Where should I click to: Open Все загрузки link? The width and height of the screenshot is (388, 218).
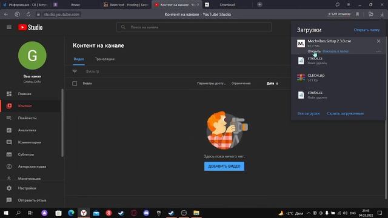pos(309,113)
